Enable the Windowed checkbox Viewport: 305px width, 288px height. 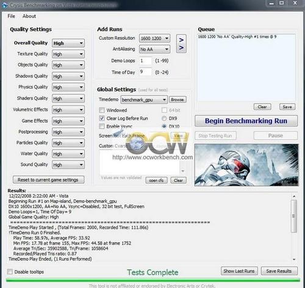[x=102, y=110]
